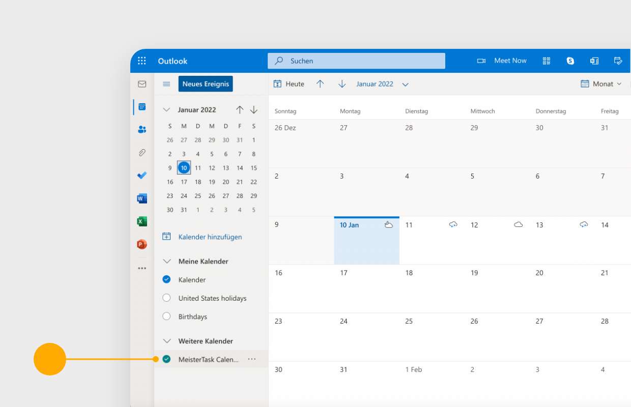Viewport: 631px width, 407px height.
Task: Click the Sonntag column header
Action: point(285,111)
